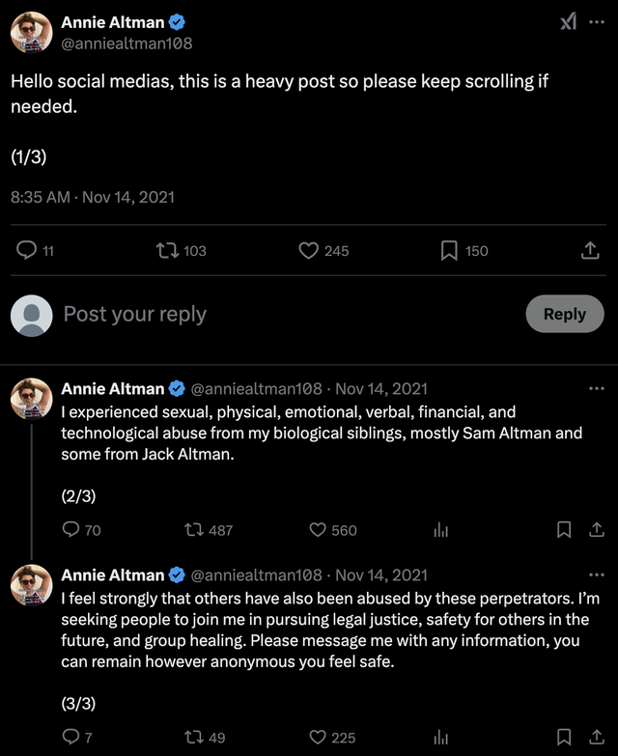This screenshot has width=618, height=756.
Task: Open the main post's three-dot menu
Action: (597, 22)
